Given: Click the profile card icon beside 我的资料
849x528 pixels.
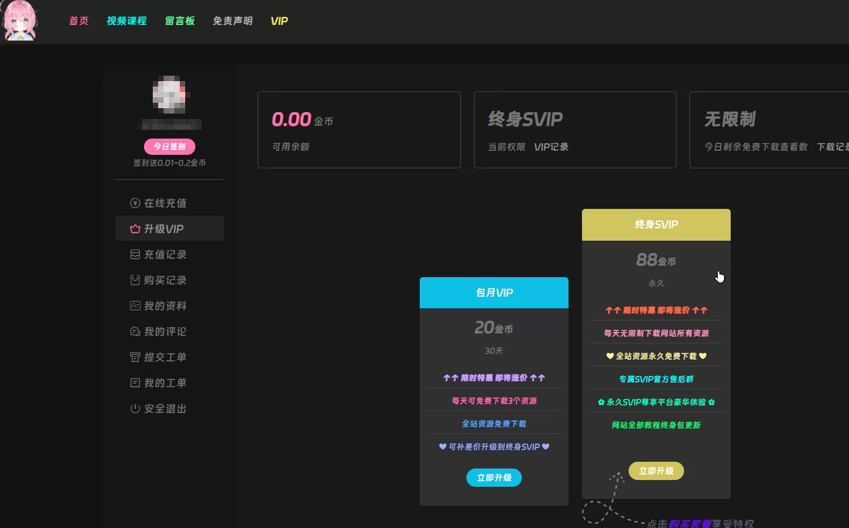Looking at the screenshot, I should coord(135,306).
